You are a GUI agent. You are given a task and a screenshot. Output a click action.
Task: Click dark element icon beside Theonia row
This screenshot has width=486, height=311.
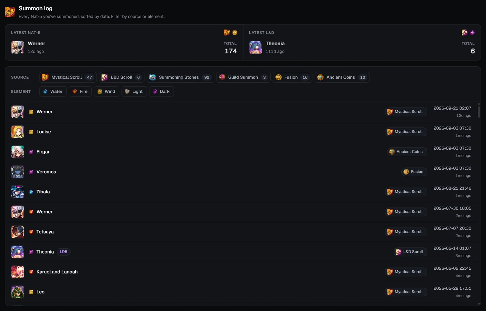pyautogui.click(x=31, y=252)
